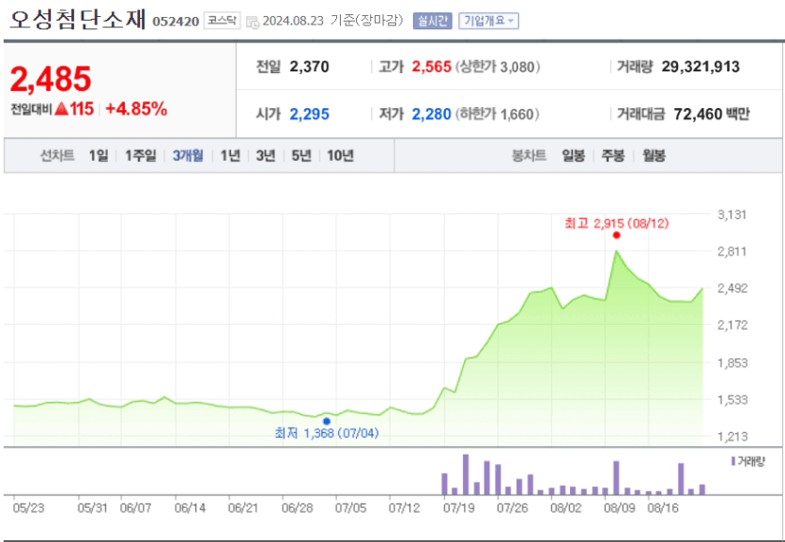The width and height of the screenshot is (785, 542).
Task: Click the tallest volume bar after 07/19
Action: point(466,475)
